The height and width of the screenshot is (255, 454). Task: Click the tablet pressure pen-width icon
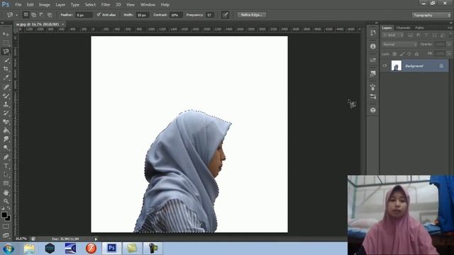[225, 15]
